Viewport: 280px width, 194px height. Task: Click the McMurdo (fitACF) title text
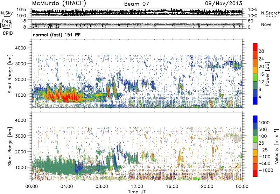point(59,3)
